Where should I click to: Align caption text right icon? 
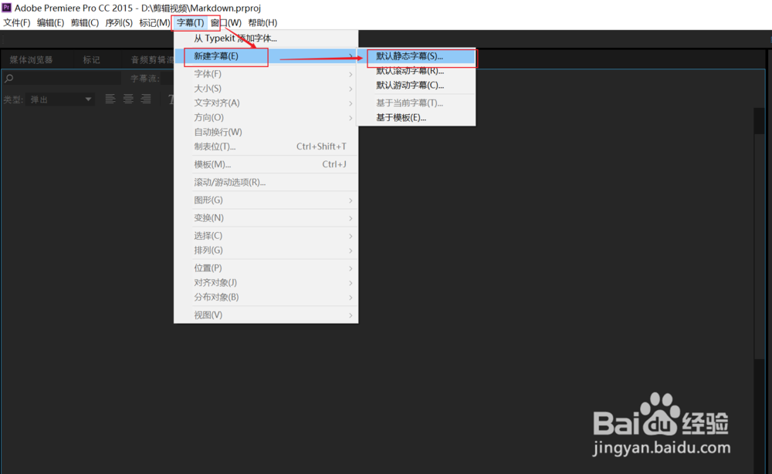146,99
